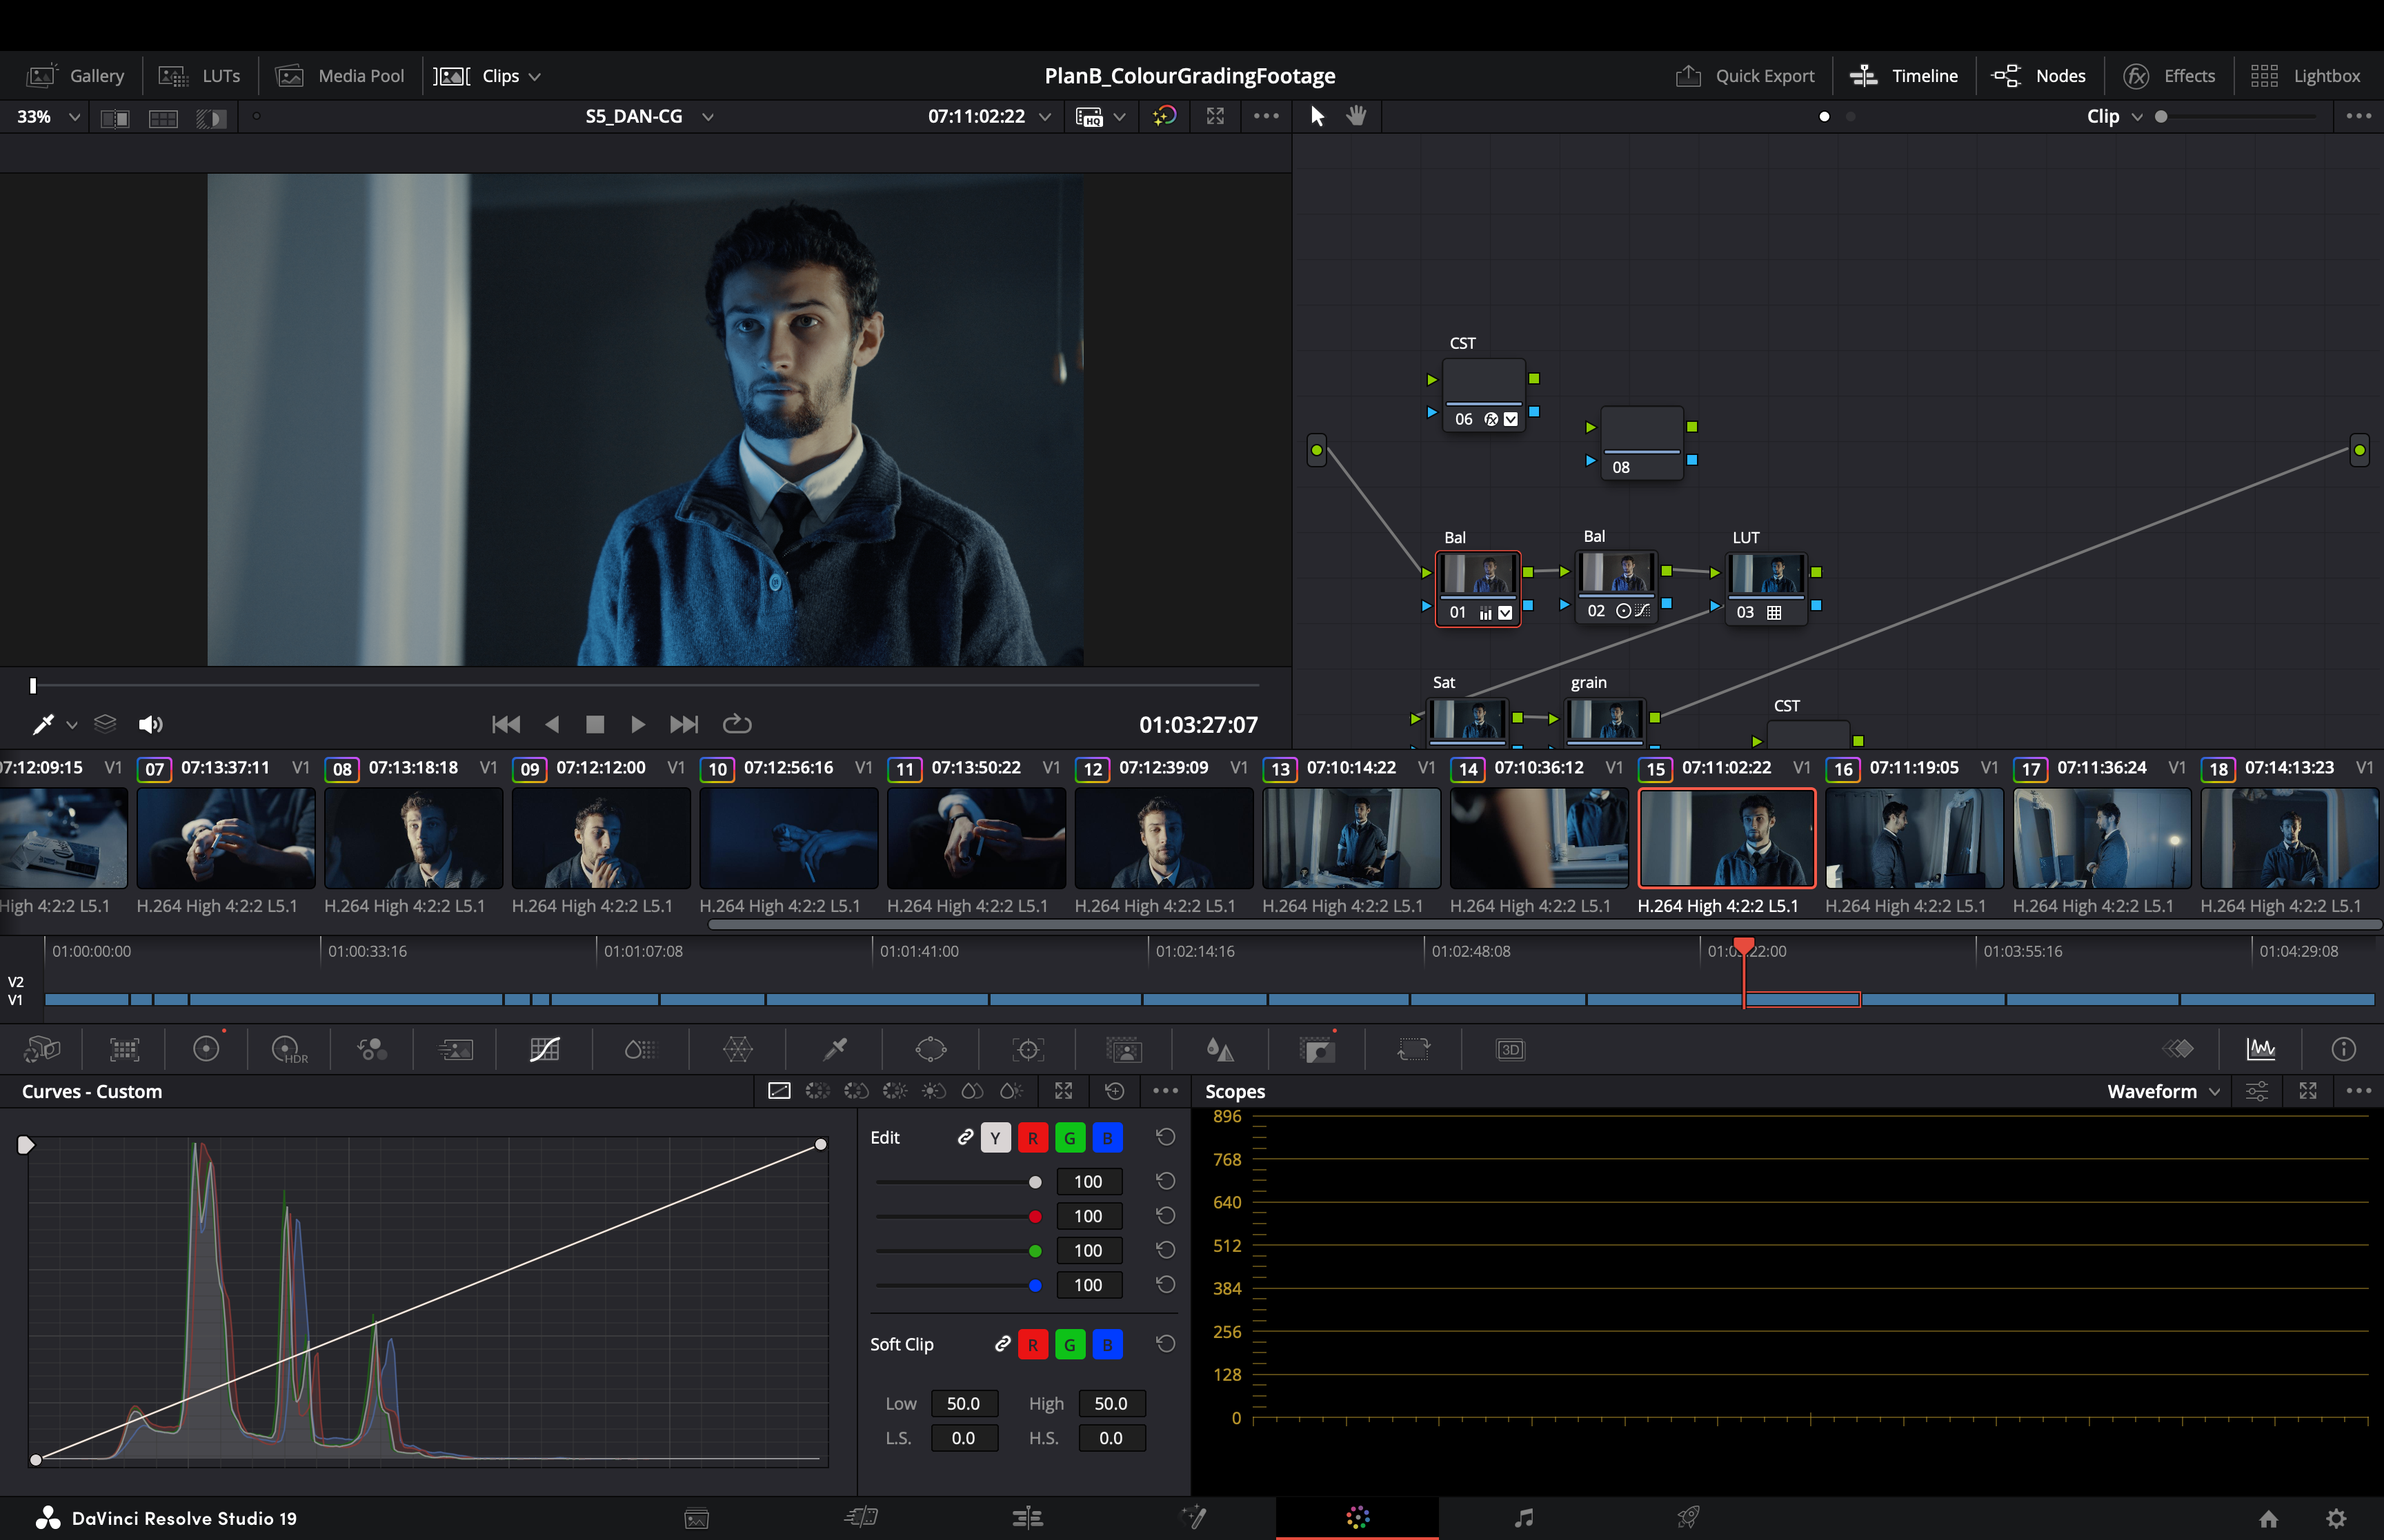Click the loop playback icon
The height and width of the screenshot is (1540, 2384).
coord(736,724)
